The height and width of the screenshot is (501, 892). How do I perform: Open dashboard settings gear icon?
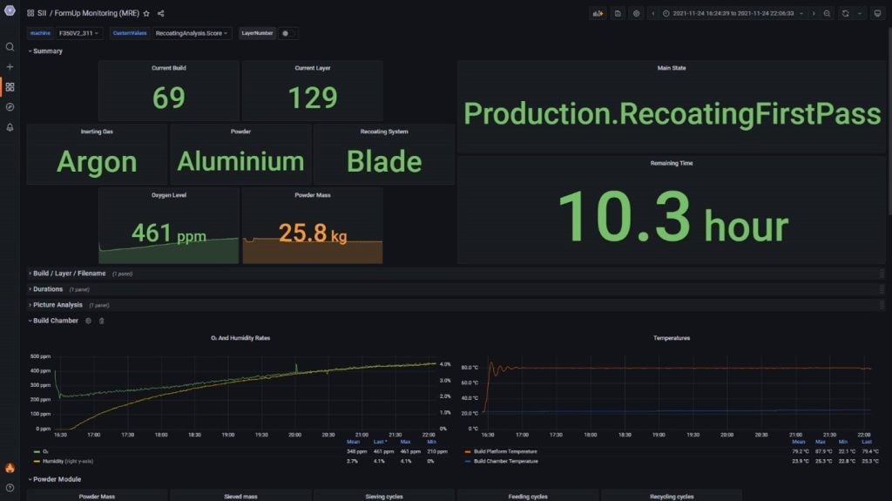[x=637, y=13]
